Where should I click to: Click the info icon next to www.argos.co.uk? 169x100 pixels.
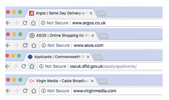43,23
